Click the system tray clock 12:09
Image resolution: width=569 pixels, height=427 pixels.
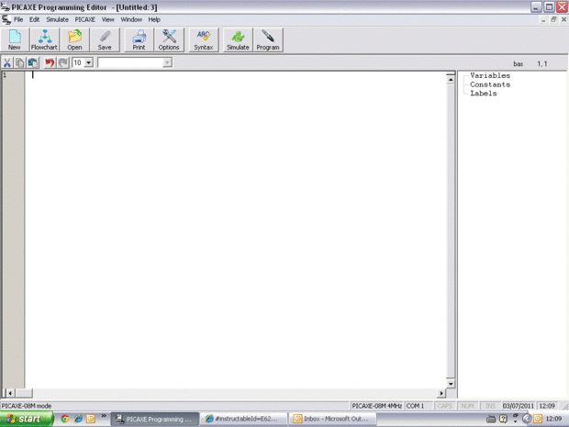(553, 419)
